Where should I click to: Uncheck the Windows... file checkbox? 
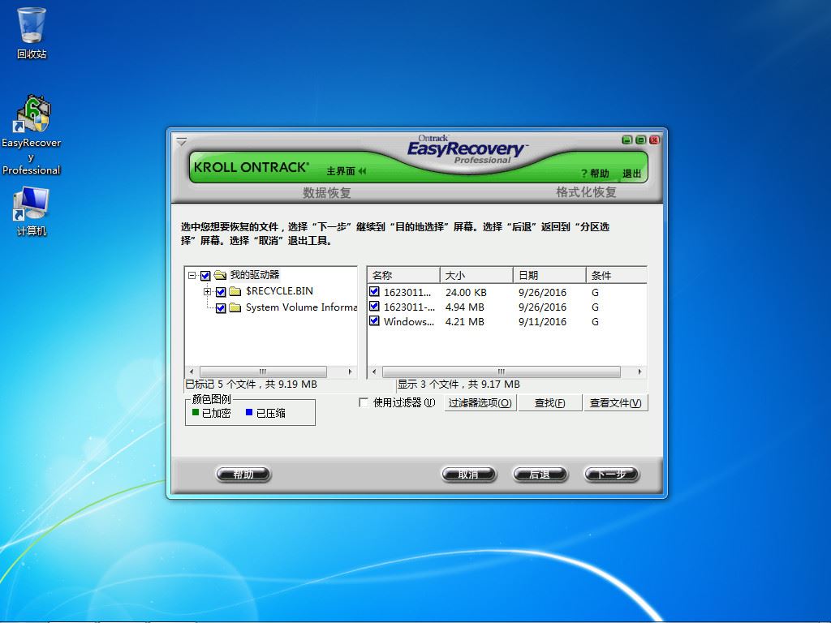coord(375,321)
